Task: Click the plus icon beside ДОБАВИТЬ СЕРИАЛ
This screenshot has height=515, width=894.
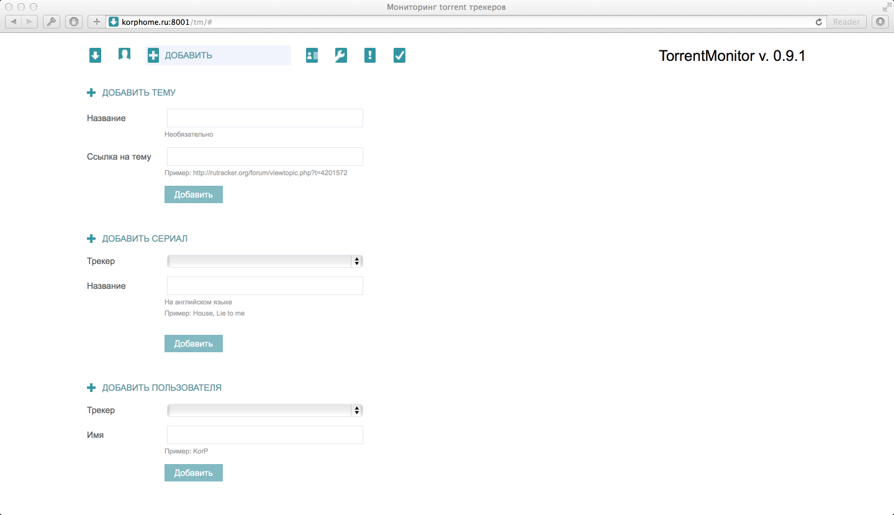Action: point(91,238)
